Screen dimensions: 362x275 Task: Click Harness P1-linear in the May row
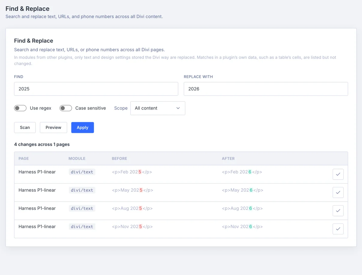click(x=37, y=190)
